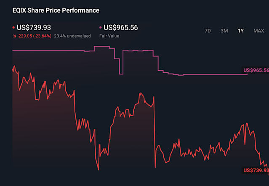
Task: Choose the 1Y time range
Action: (240, 31)
